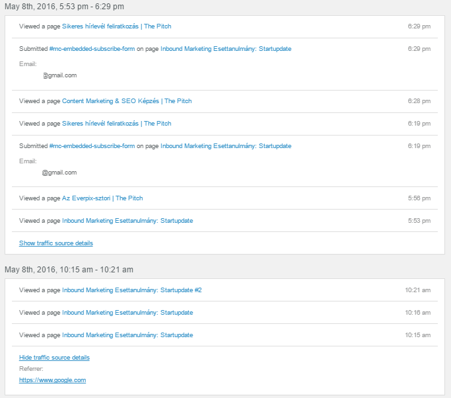Open Startupdate page viewed at 10:16 am

[127, 313]
